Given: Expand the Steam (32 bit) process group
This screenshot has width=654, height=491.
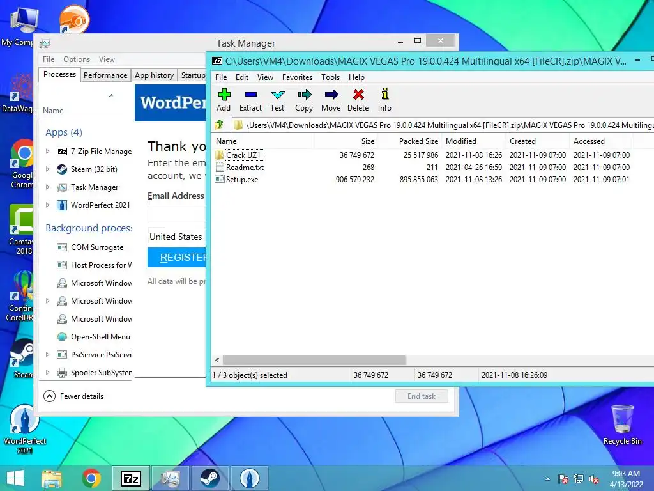Looking at the screenshot, I should (x=47, y=169).
